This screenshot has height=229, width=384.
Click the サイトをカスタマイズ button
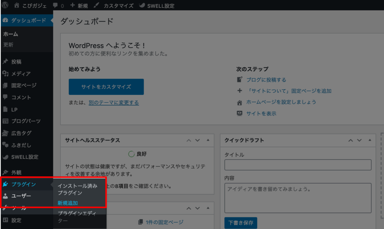(106, 87)
